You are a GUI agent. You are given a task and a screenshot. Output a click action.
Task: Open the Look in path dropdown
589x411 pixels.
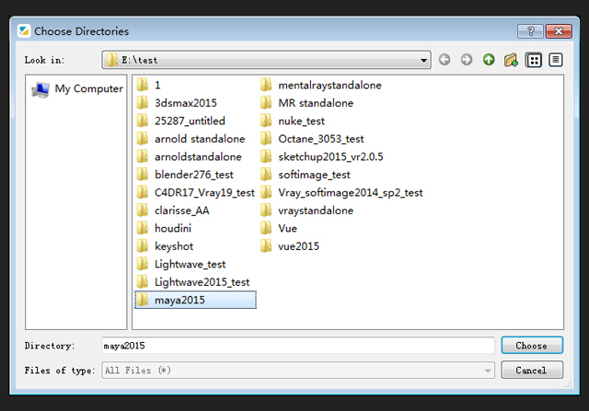266,60
